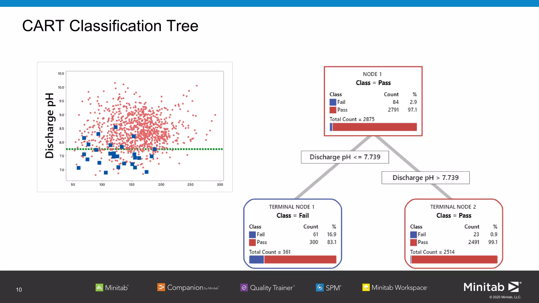Click Terminal Node 1 blue Fail swatch
The width and height of the screenshot is (539, 303).
click(252, 234)
